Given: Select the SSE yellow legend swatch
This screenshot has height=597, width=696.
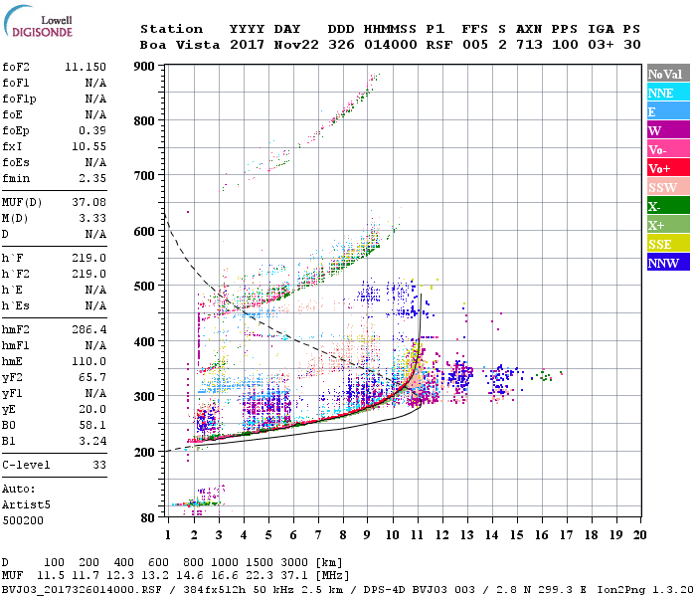Looking at the screenshot, I should (668, 244).
